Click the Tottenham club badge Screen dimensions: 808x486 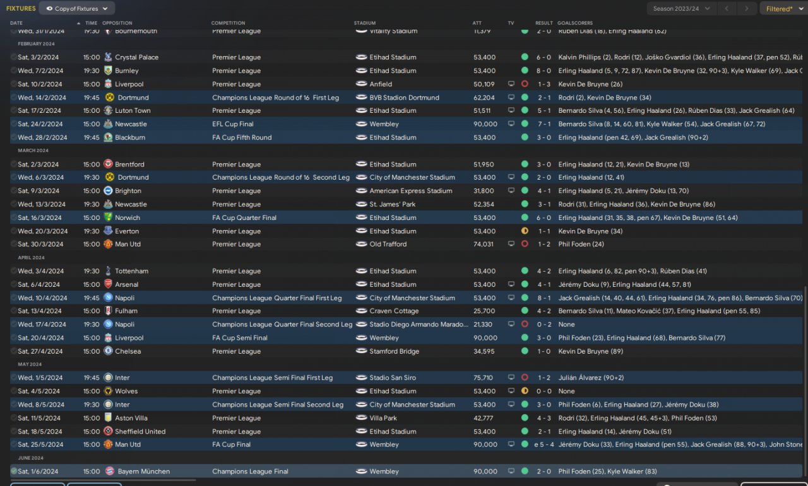[x=108, y=271]
